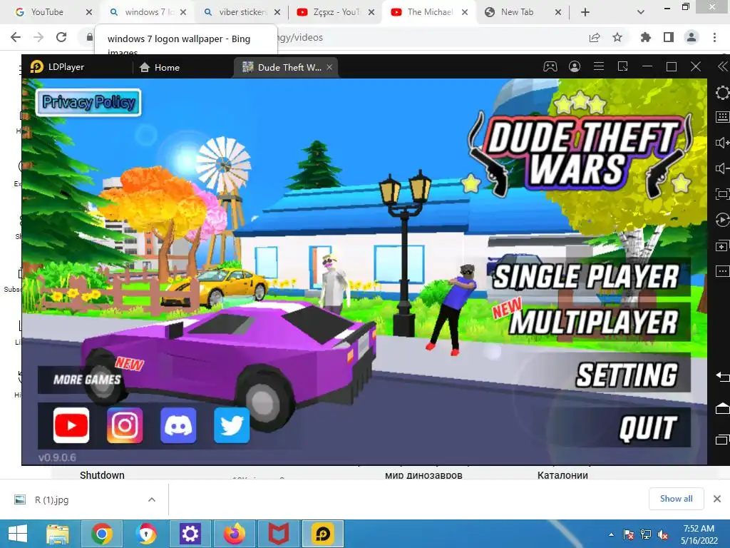
Task: Open a new Chrome tab with plus
Action: [585, 12]
